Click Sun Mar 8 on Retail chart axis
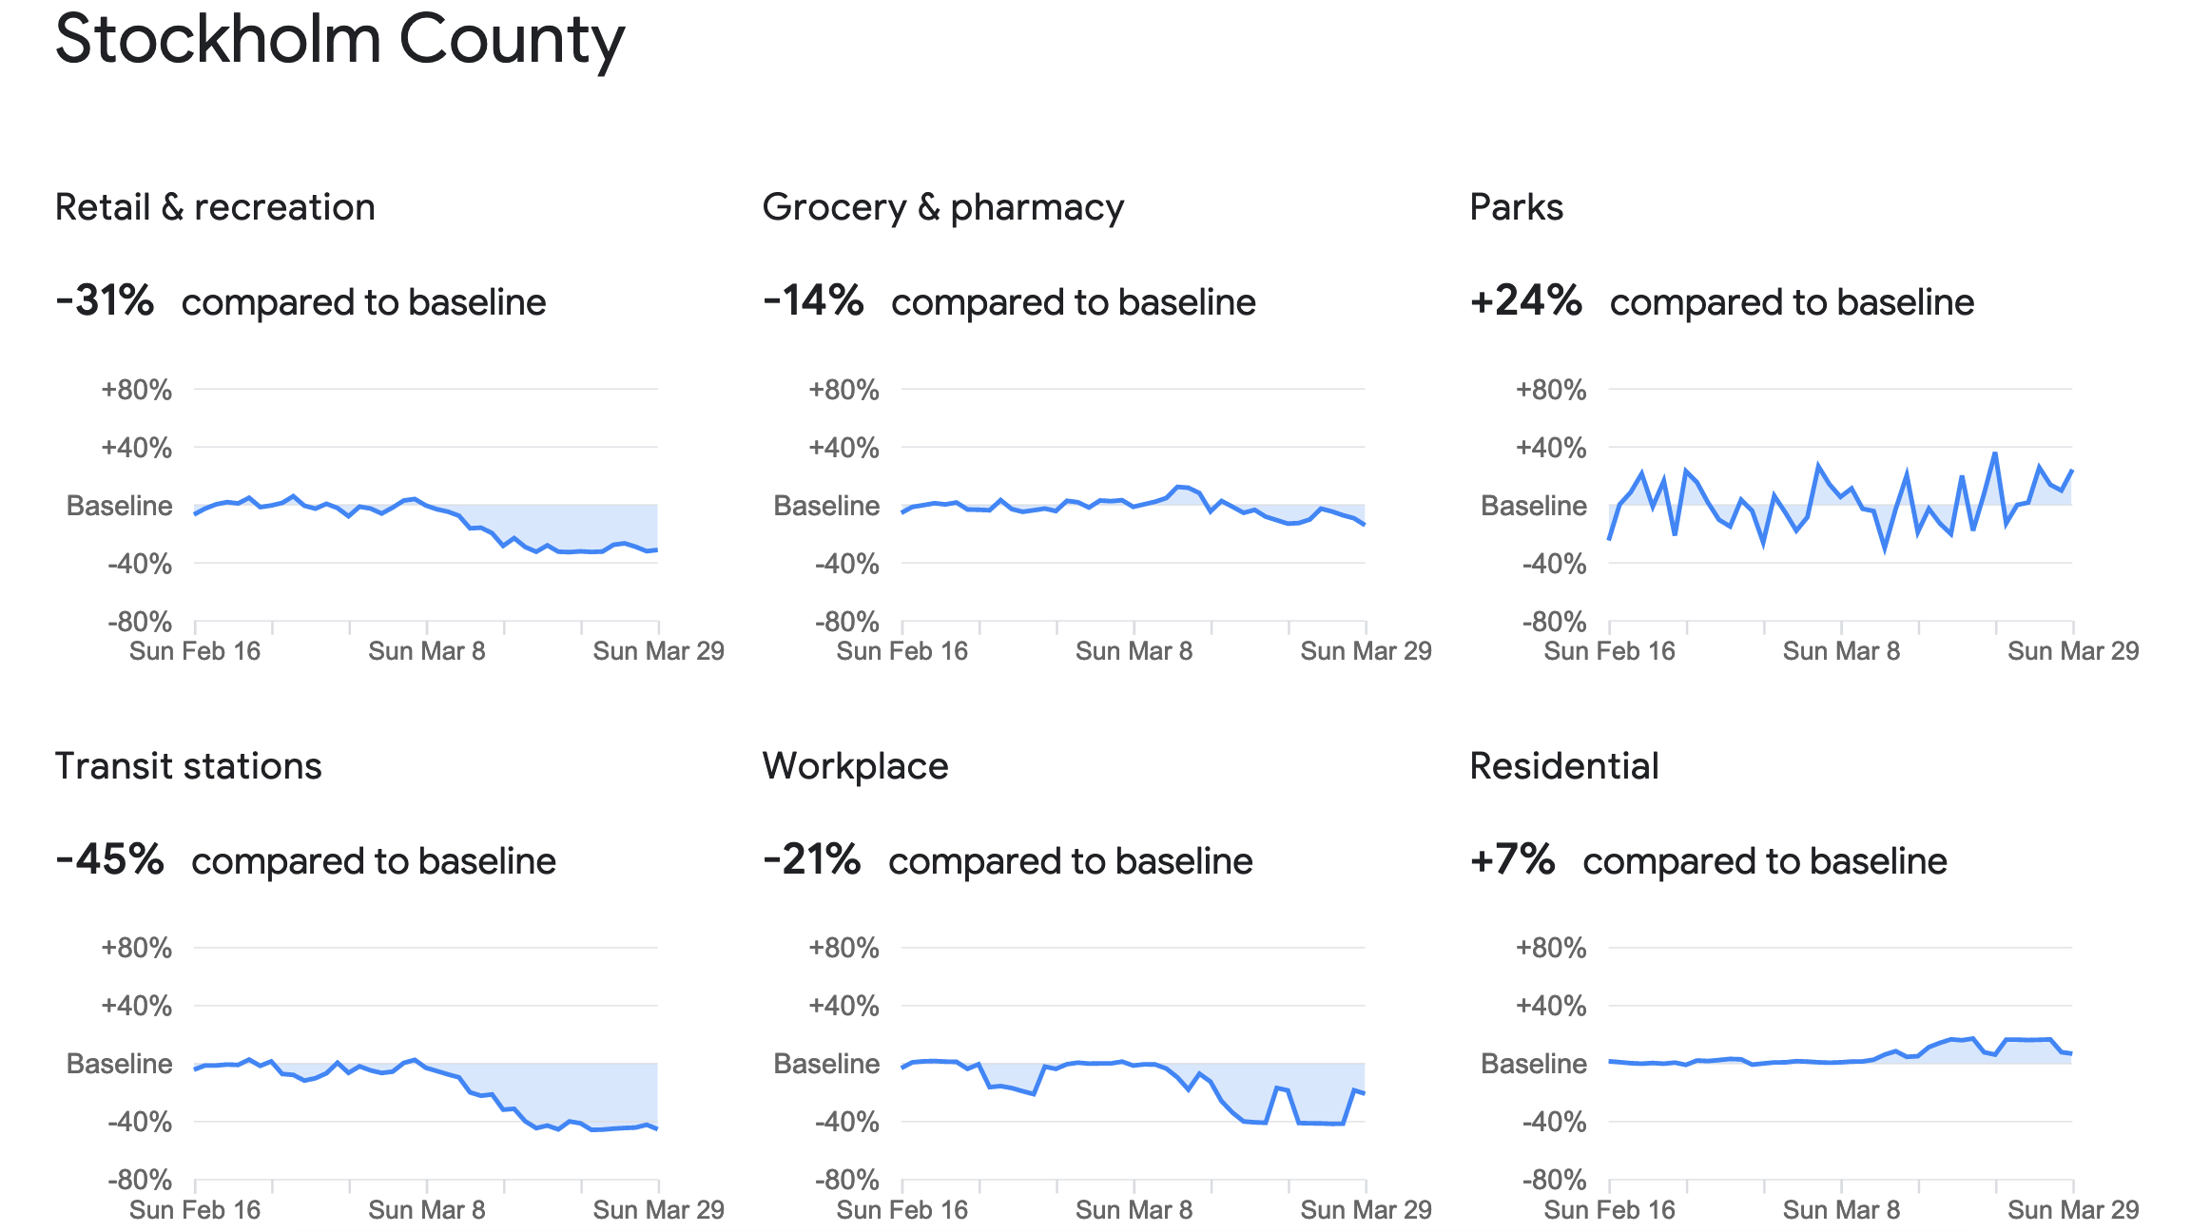The image size is (2191, 1232). pos(426,651)
